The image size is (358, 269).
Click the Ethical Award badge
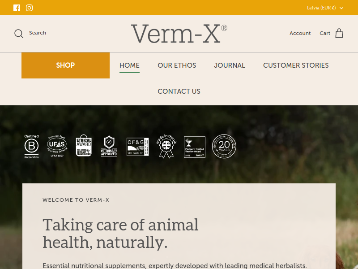84,145
